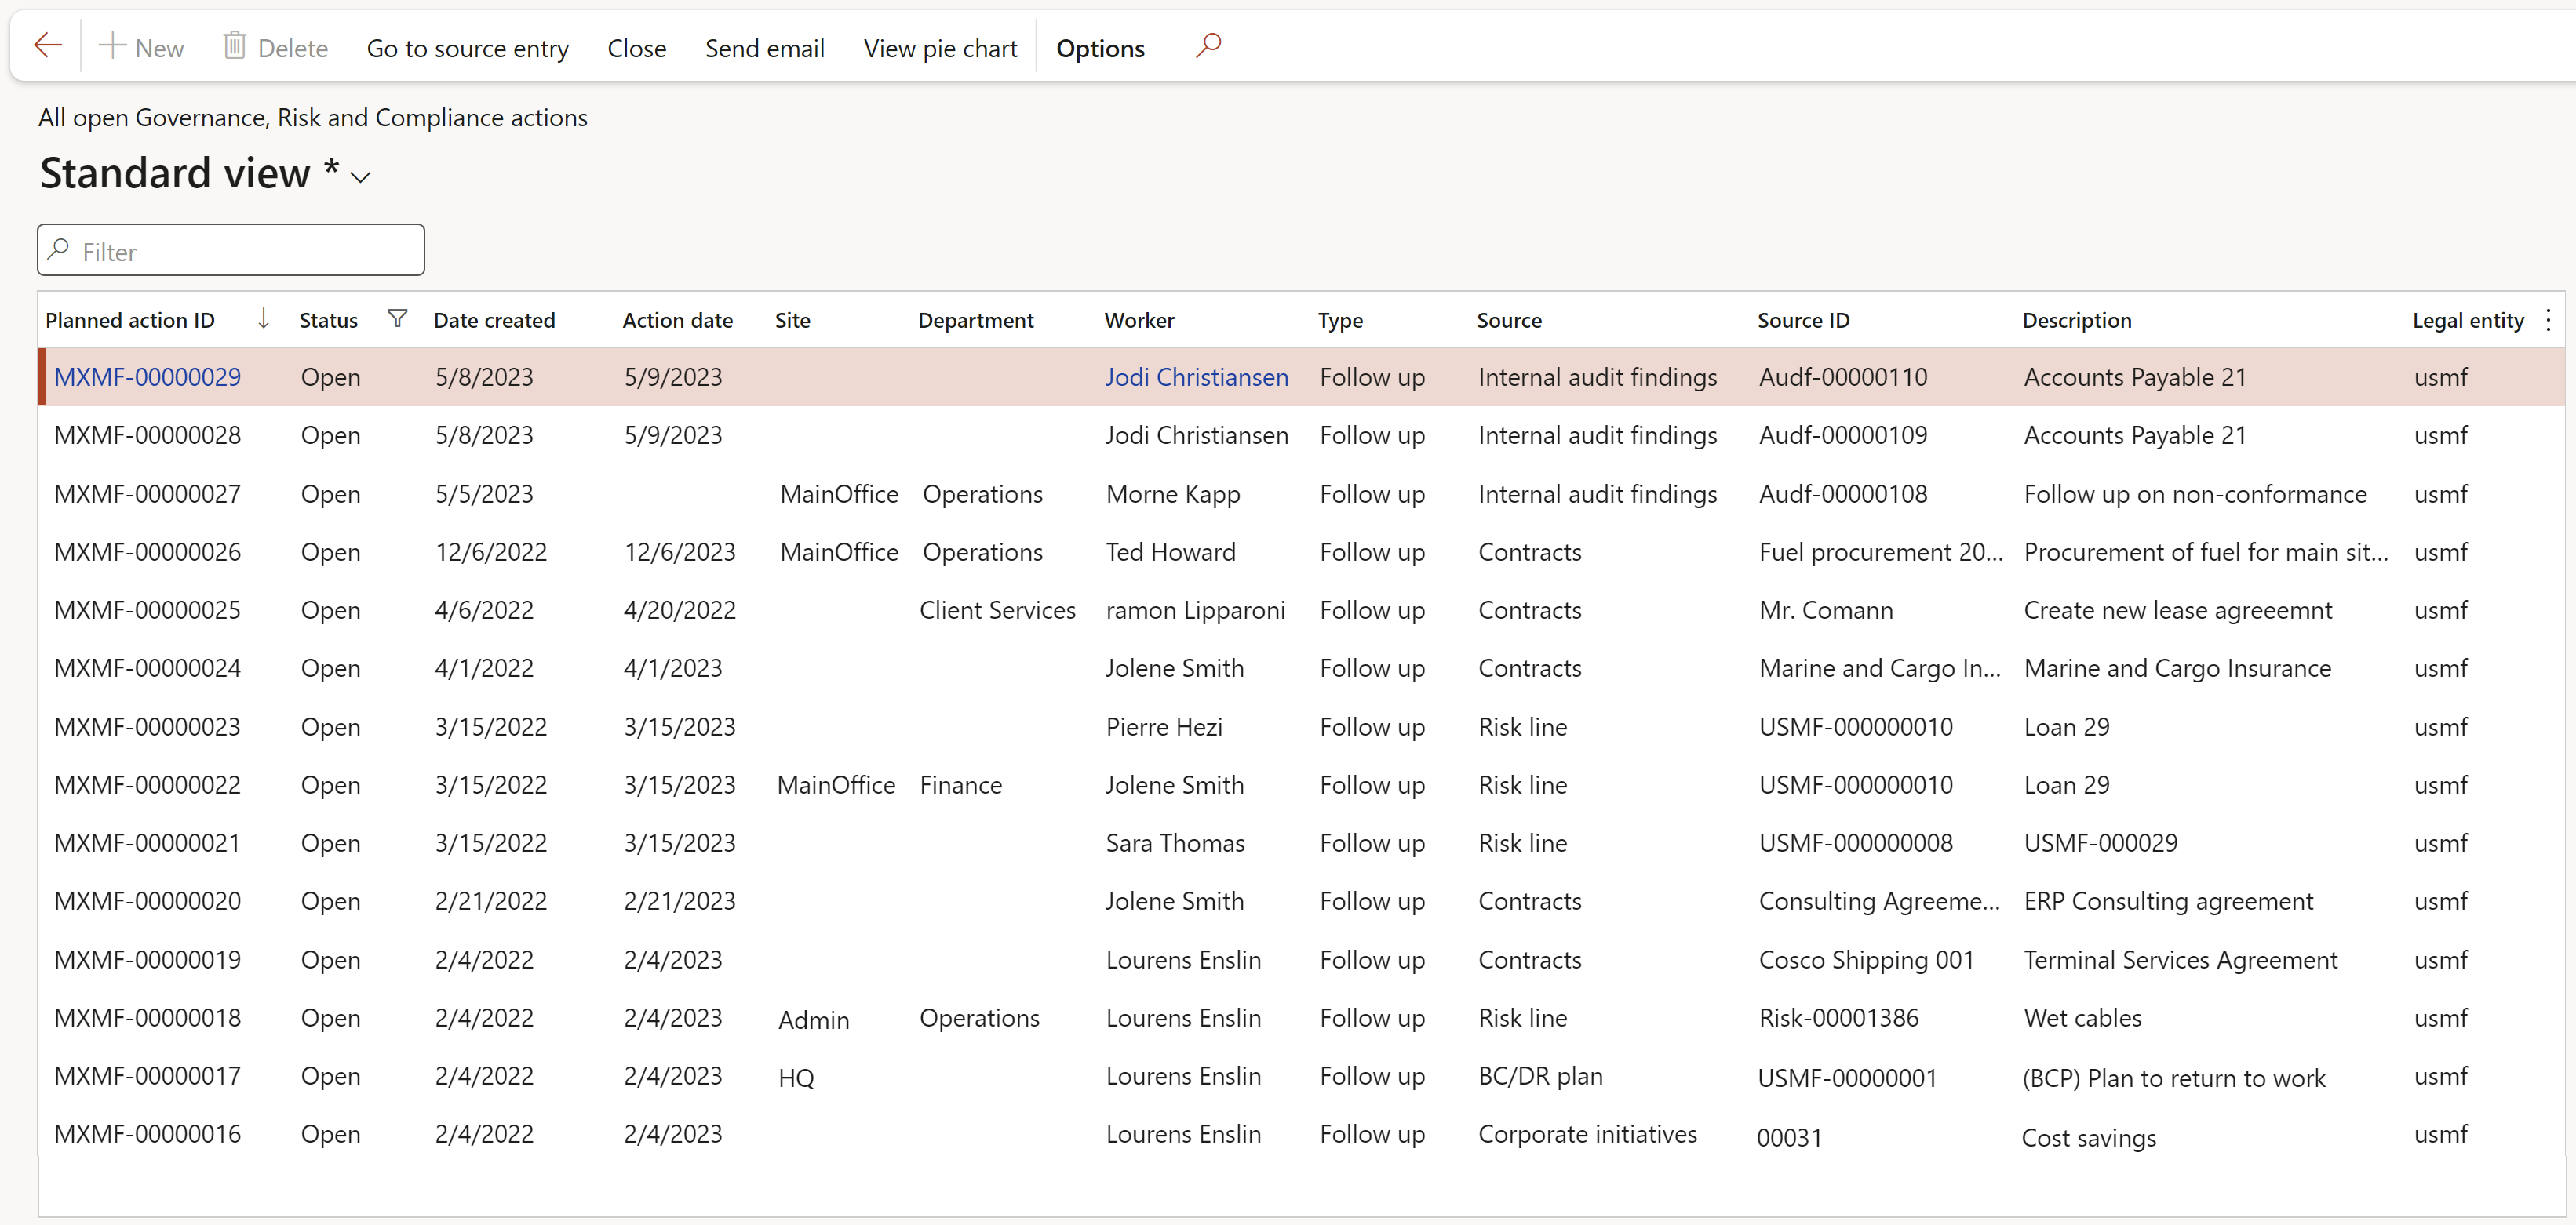Click the Sara Thomas worker cell
The width and height of the screenshot is (2576, 1225).
1175,842
